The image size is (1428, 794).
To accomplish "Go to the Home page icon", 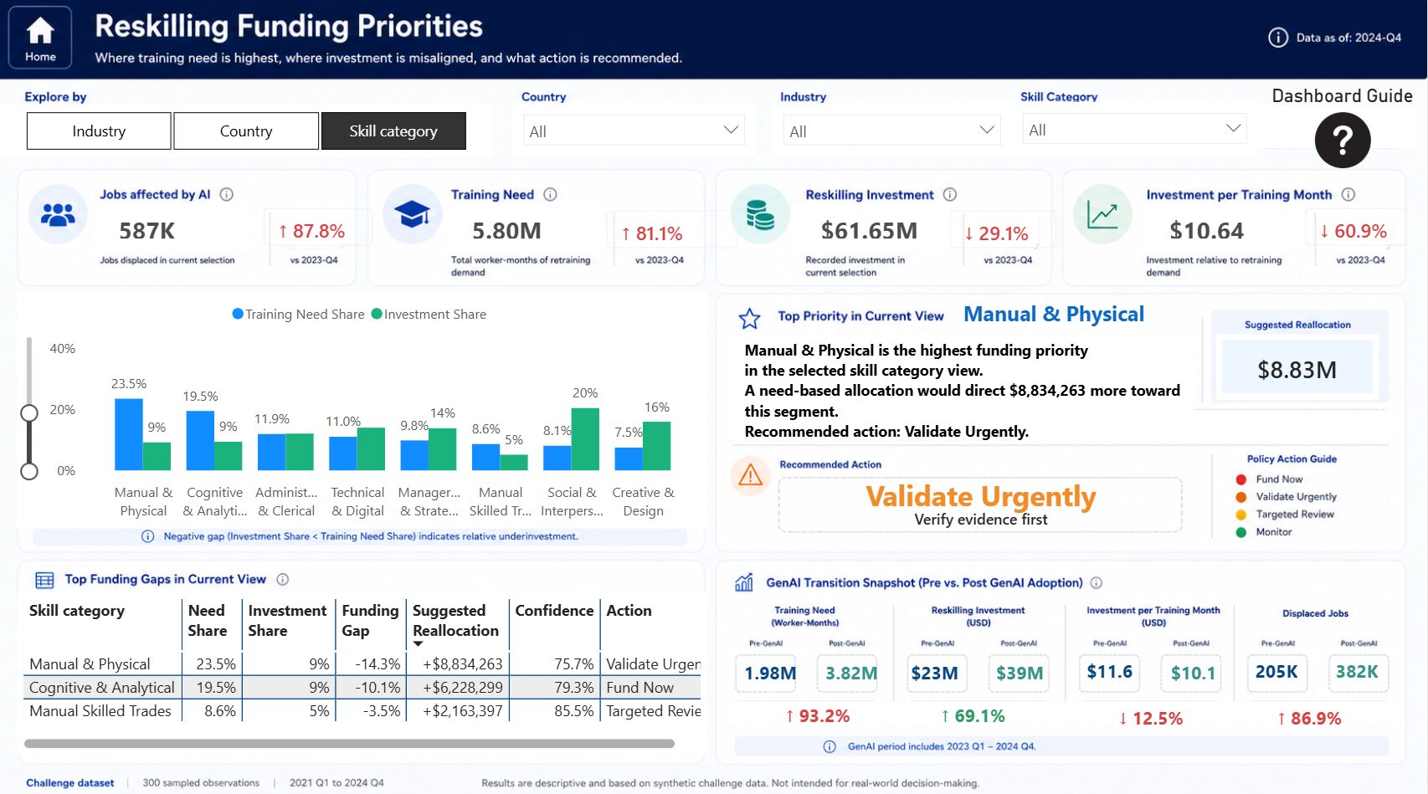I will tap(40, 38).
